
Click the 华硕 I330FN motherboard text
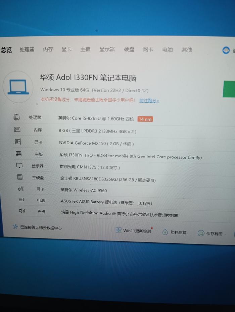coord(131,156)
